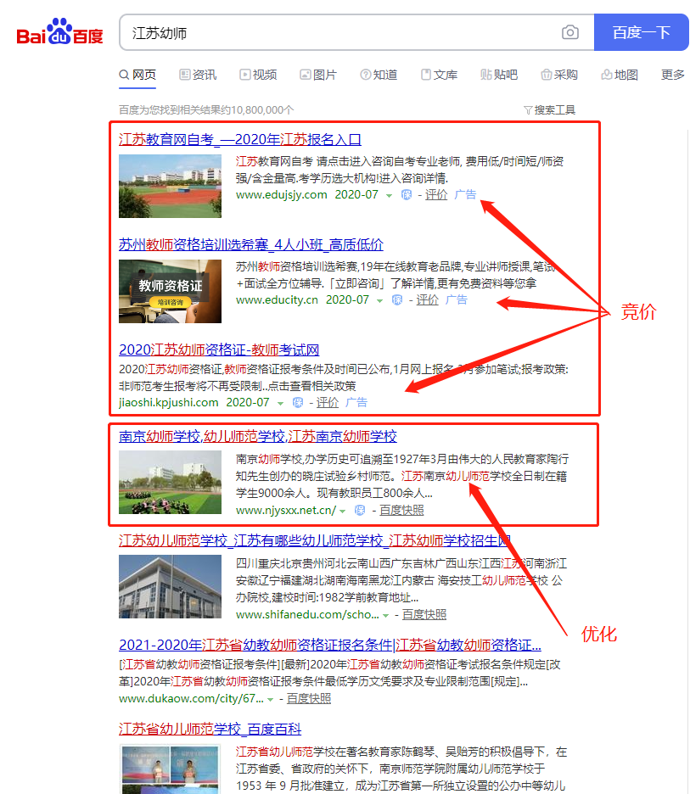This screenshot has width=690, height=794.
Task: Expand dropdown arrow next to www.shifanedu.com
Action: coord(386,616)
